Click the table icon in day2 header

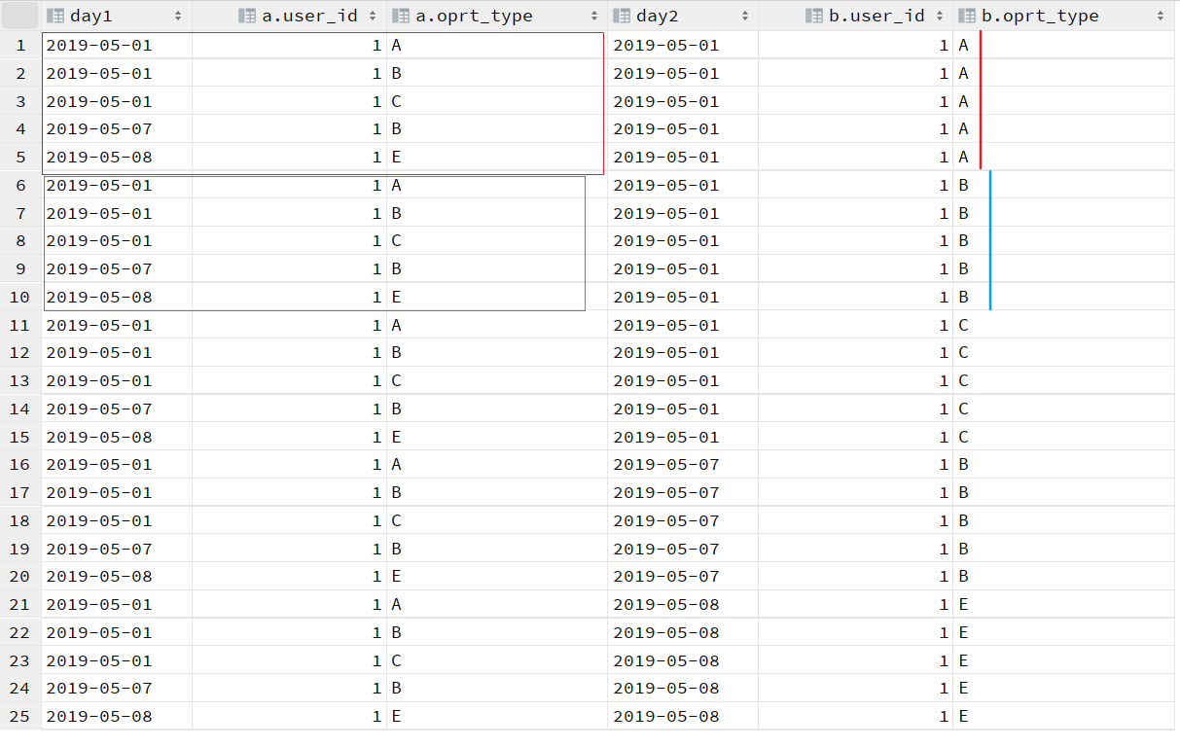(x=623, y=16)
